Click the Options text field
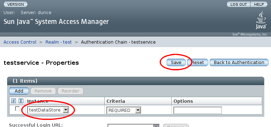The image size is (271, 127). click(198, 110)
